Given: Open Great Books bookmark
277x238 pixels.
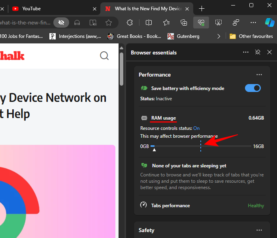Looking at the screenshot, I should [x=134, y=36].
